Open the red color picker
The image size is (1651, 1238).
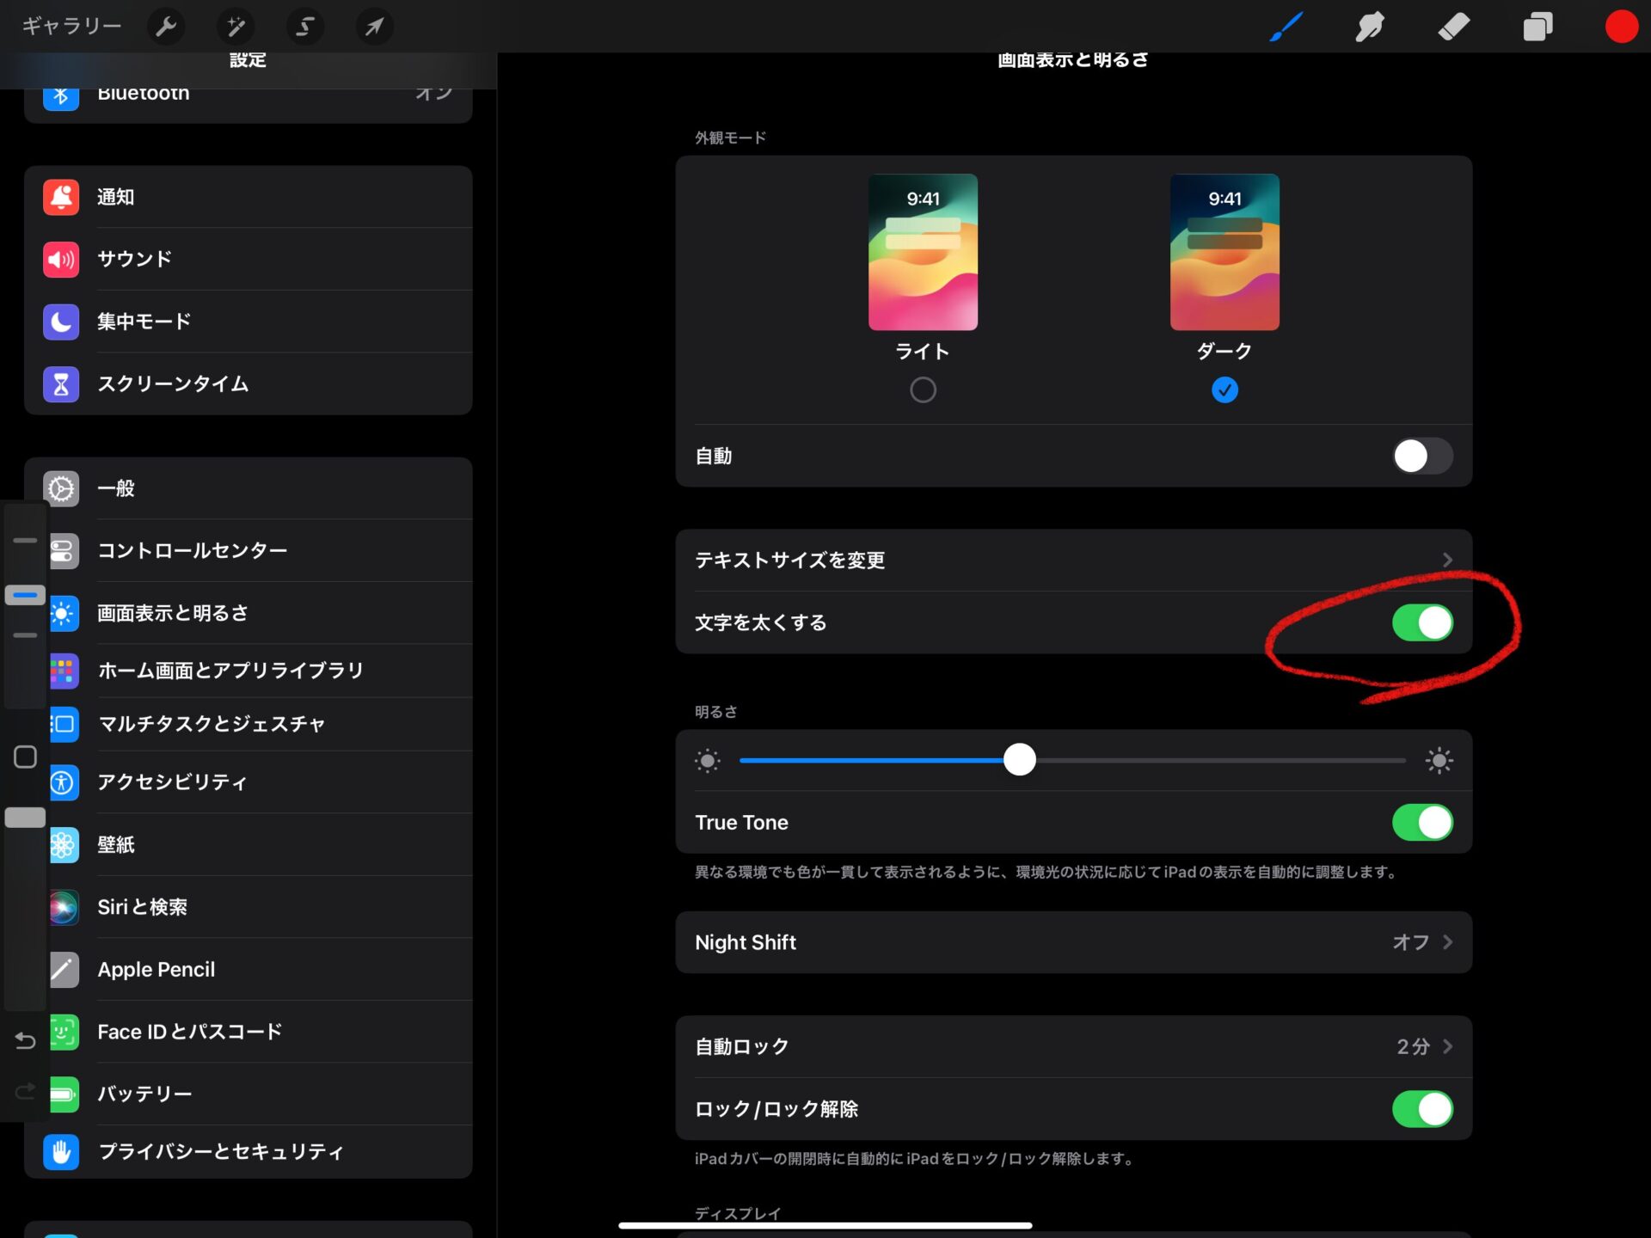1621,27
